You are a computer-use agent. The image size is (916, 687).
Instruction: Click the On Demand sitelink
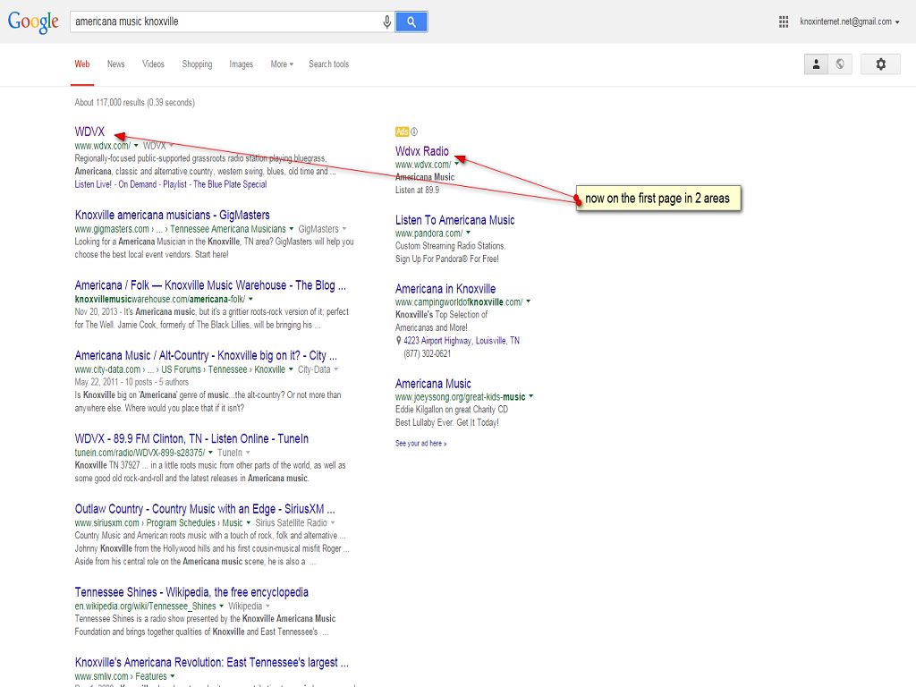[x=137, y=184]
